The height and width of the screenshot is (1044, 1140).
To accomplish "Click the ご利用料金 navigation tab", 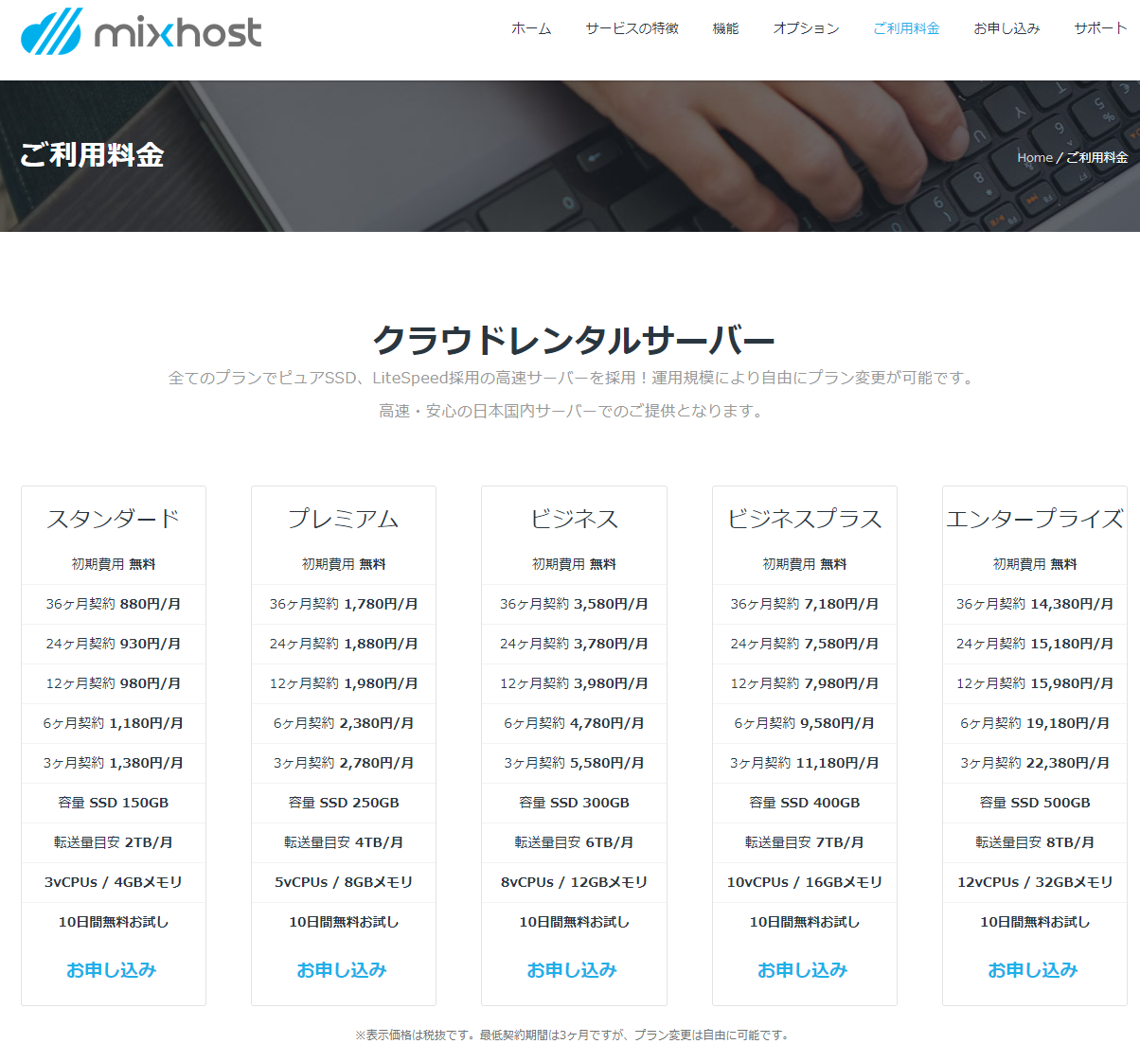I will 906,28.
